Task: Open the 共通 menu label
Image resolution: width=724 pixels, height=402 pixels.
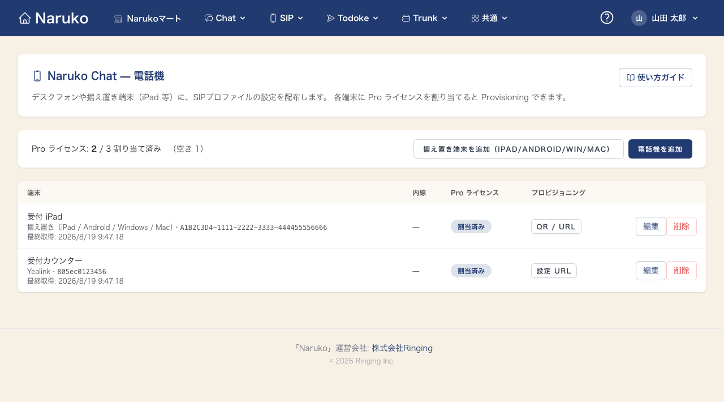Action: click(x=490, y=18)
